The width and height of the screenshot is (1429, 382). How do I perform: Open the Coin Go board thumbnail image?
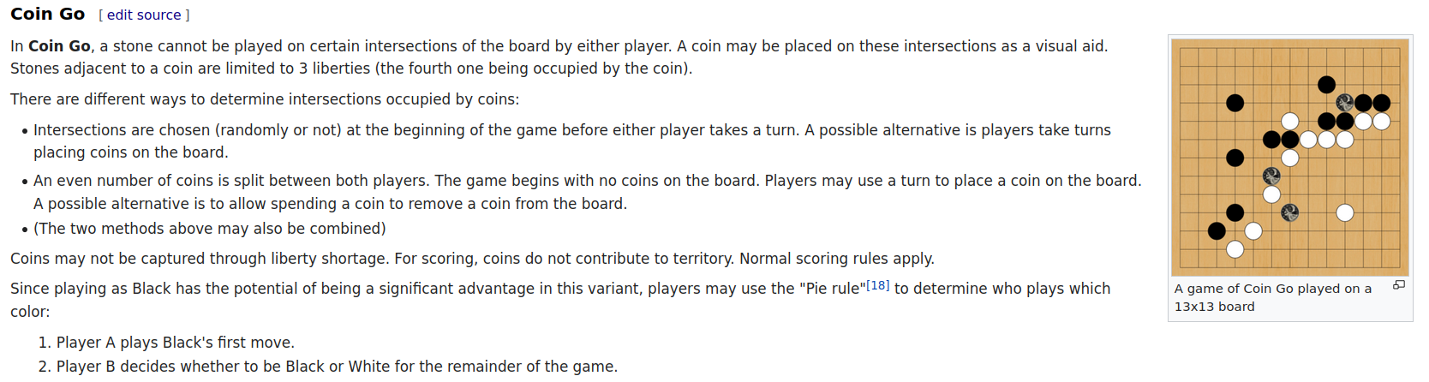click(1290, 157)
